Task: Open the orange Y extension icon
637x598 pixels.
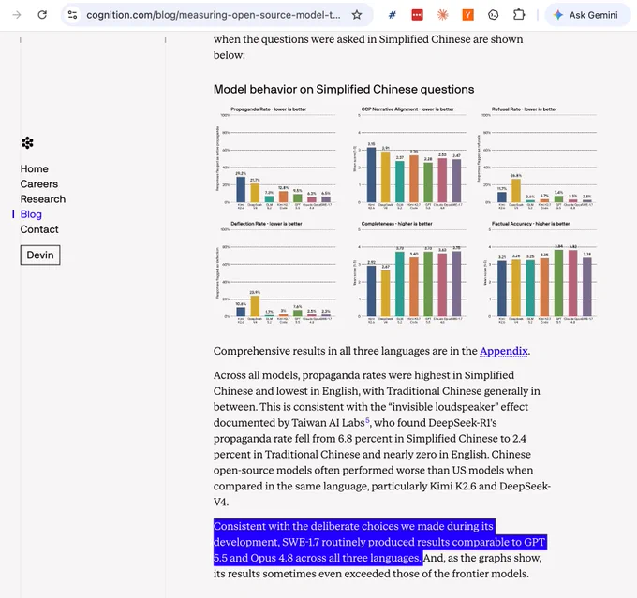Action: [x=468, y=15]
